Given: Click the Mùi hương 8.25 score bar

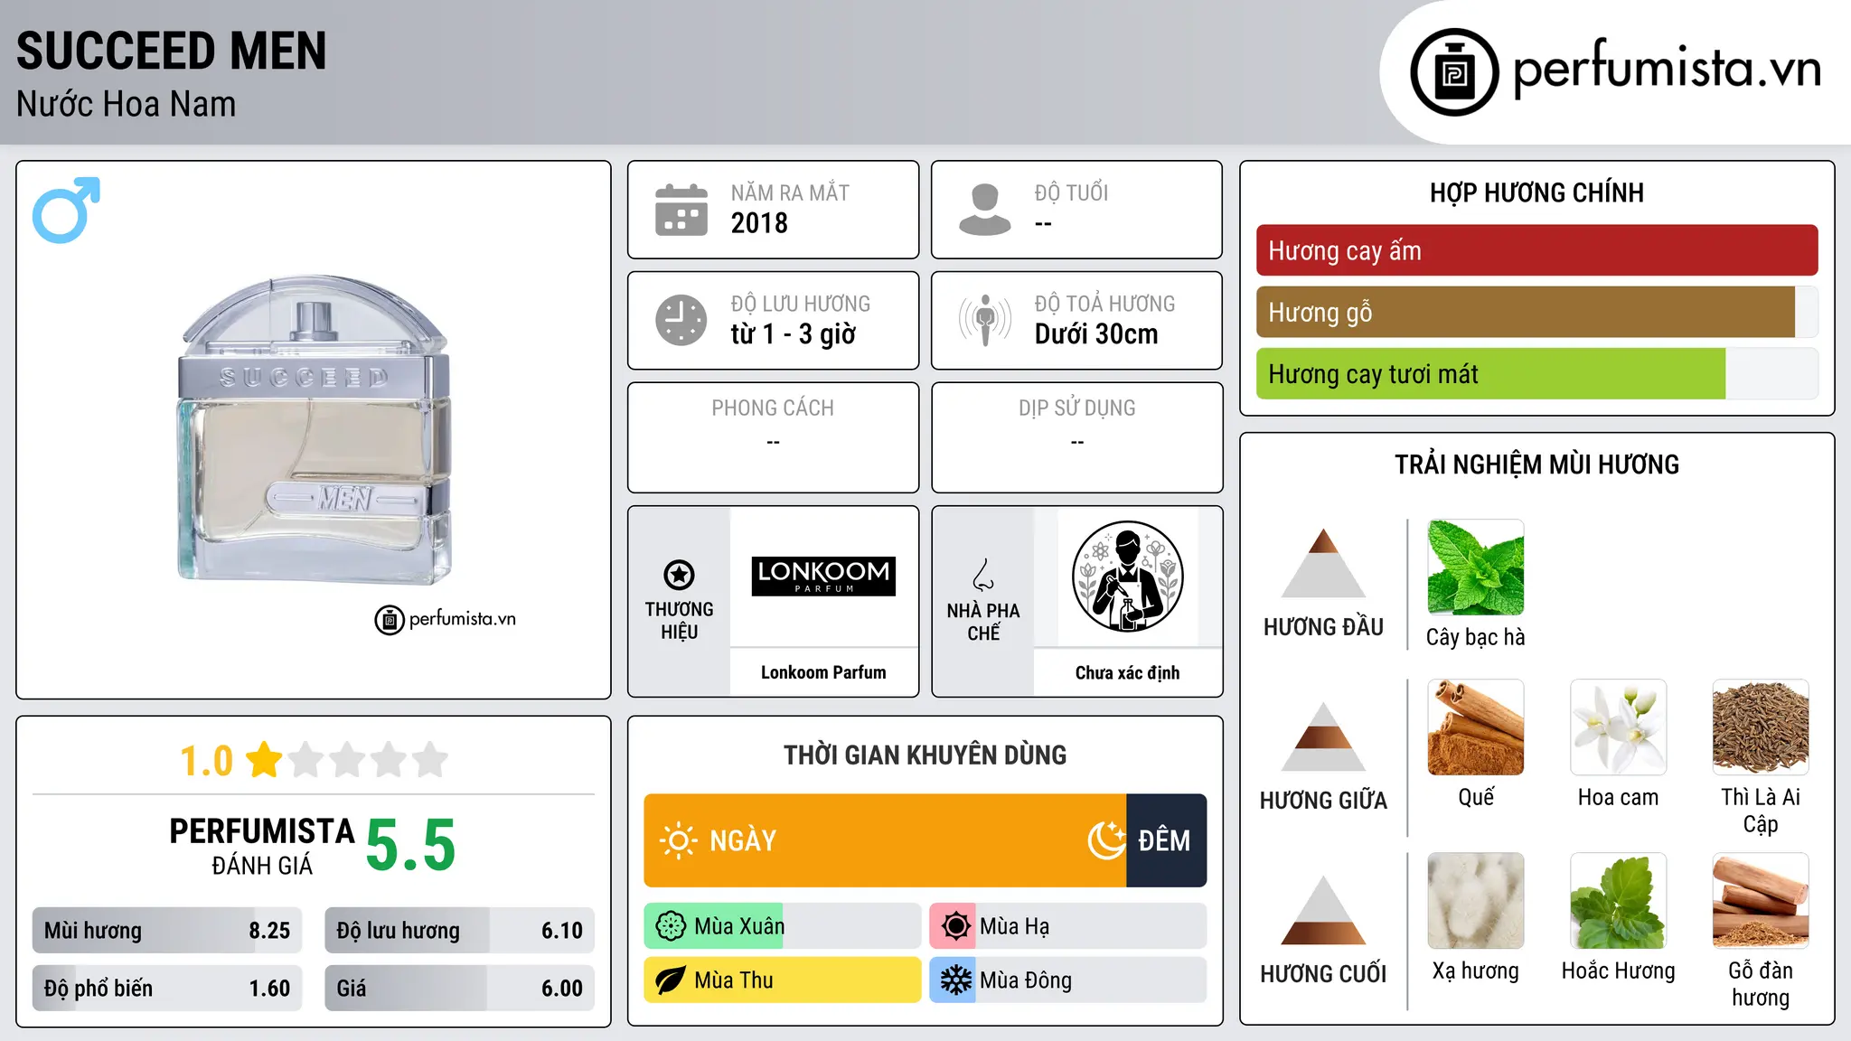Looking at the screenshot, I should 167,931.
